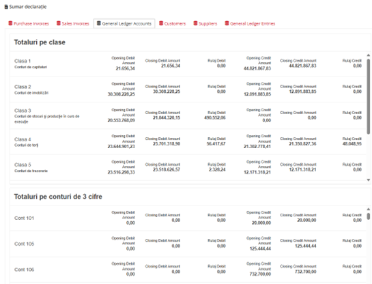The height and width of the screenshot is (284, 372).
Task: Click the General Ledger Entries database icon
Action: [227, 23]
